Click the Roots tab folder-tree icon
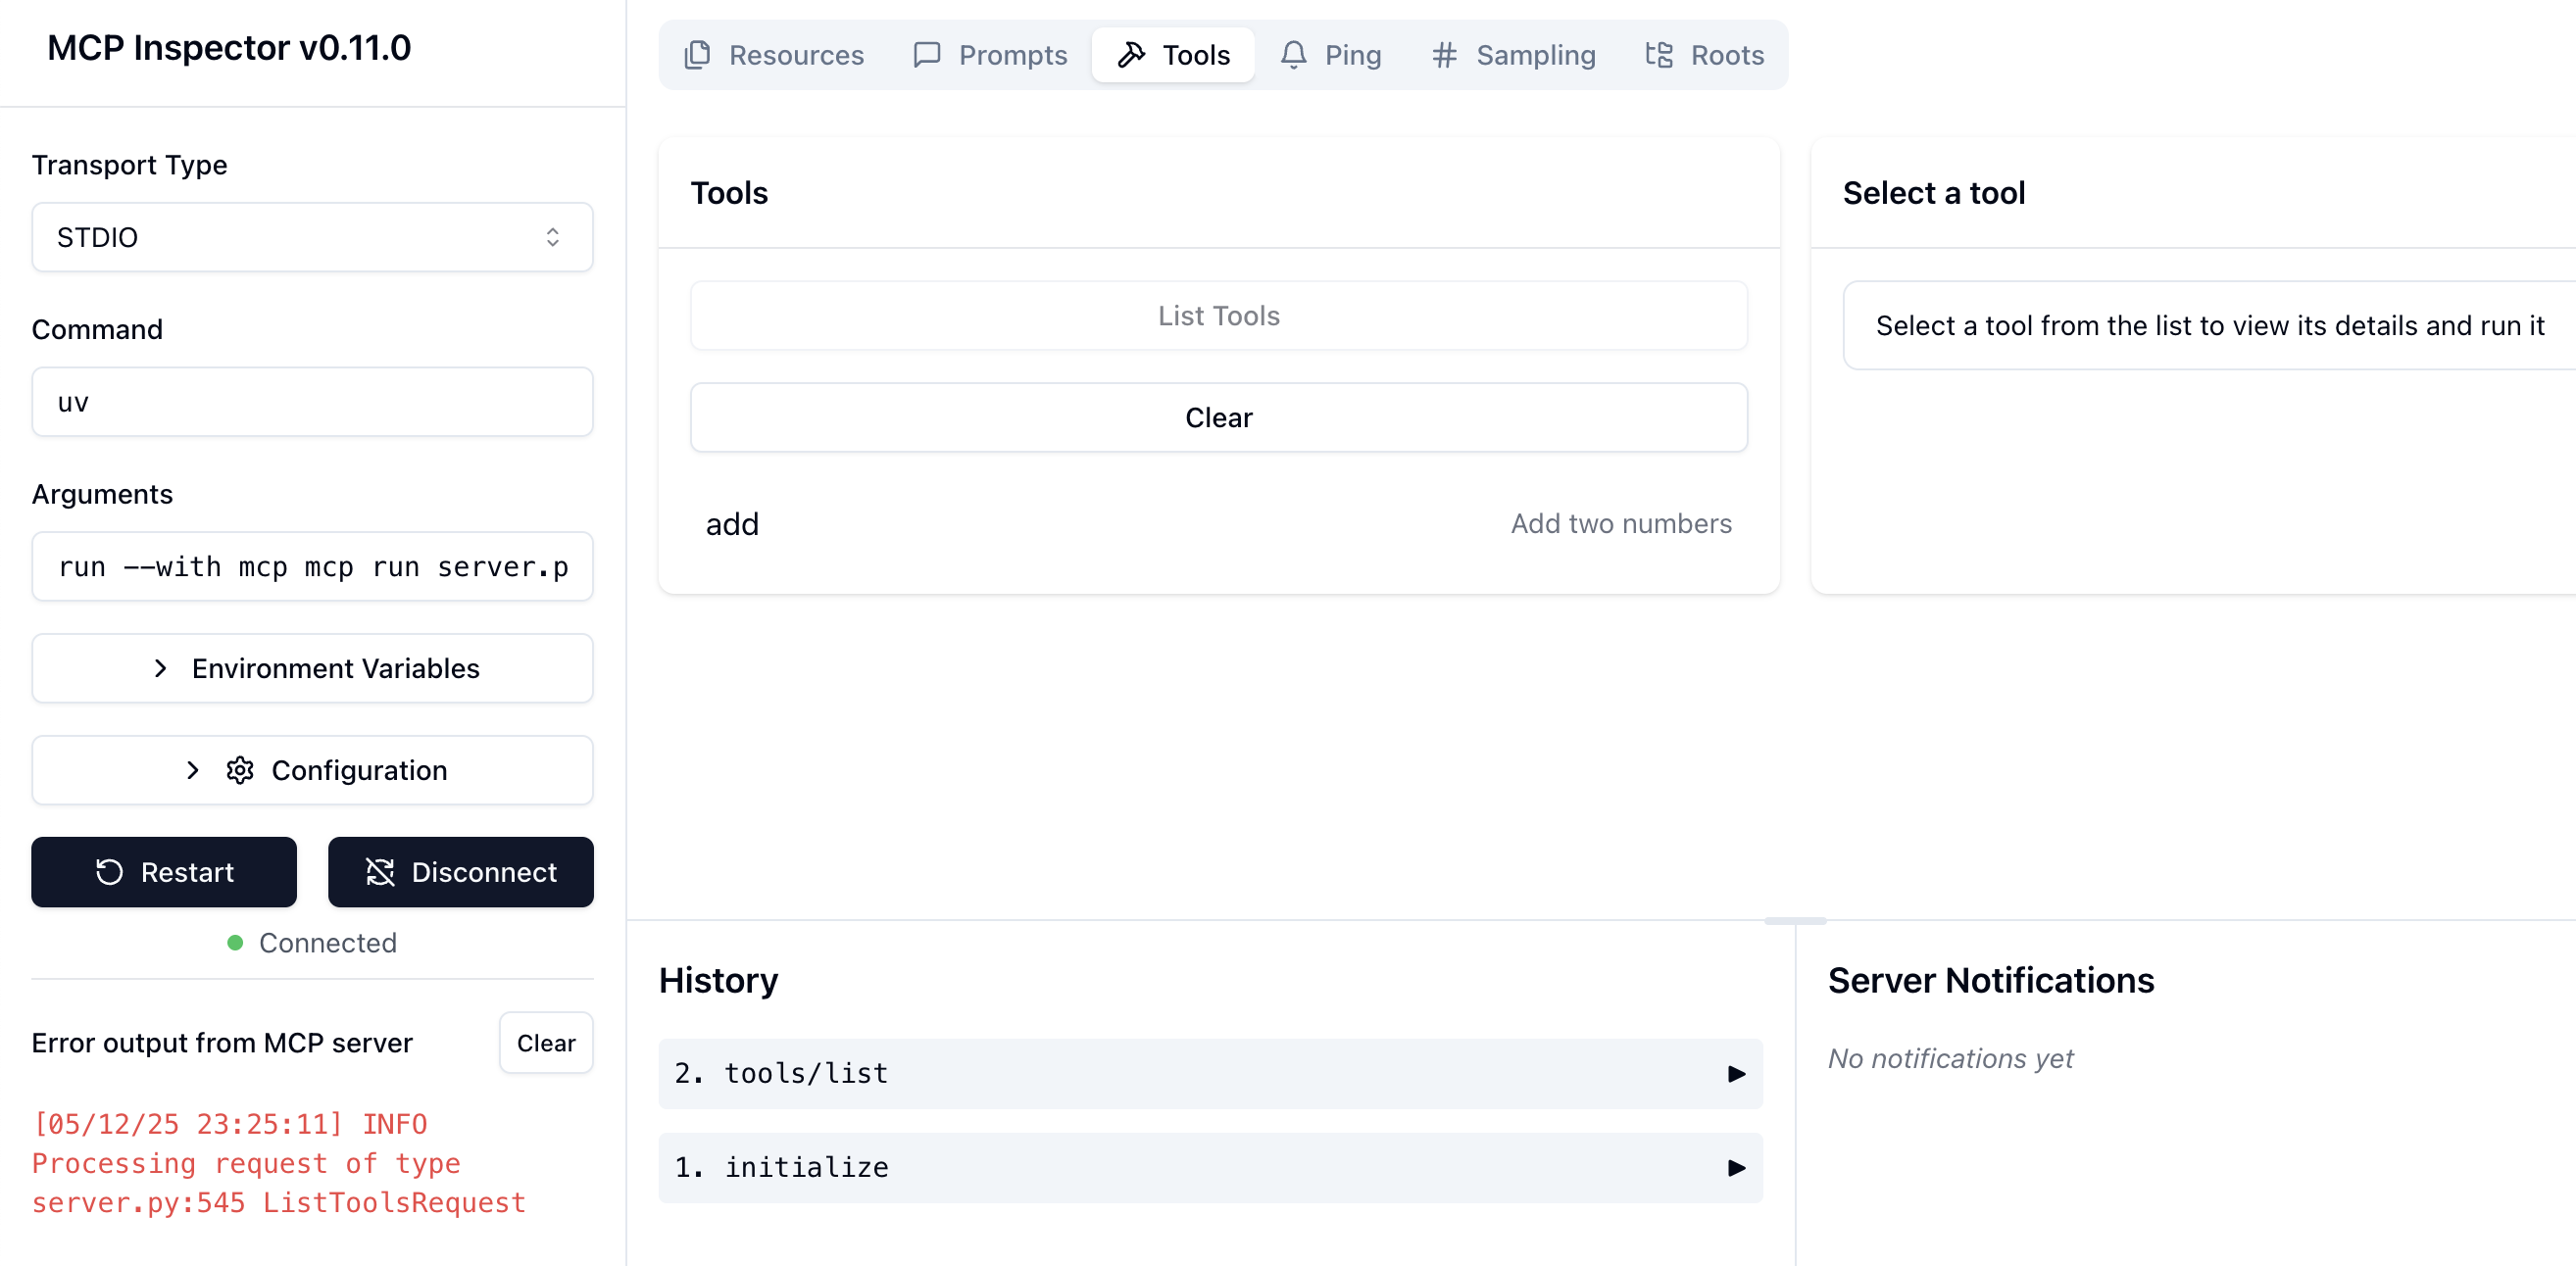Viewport: 2576px width, 1266px height. (x=1659, y=55)
